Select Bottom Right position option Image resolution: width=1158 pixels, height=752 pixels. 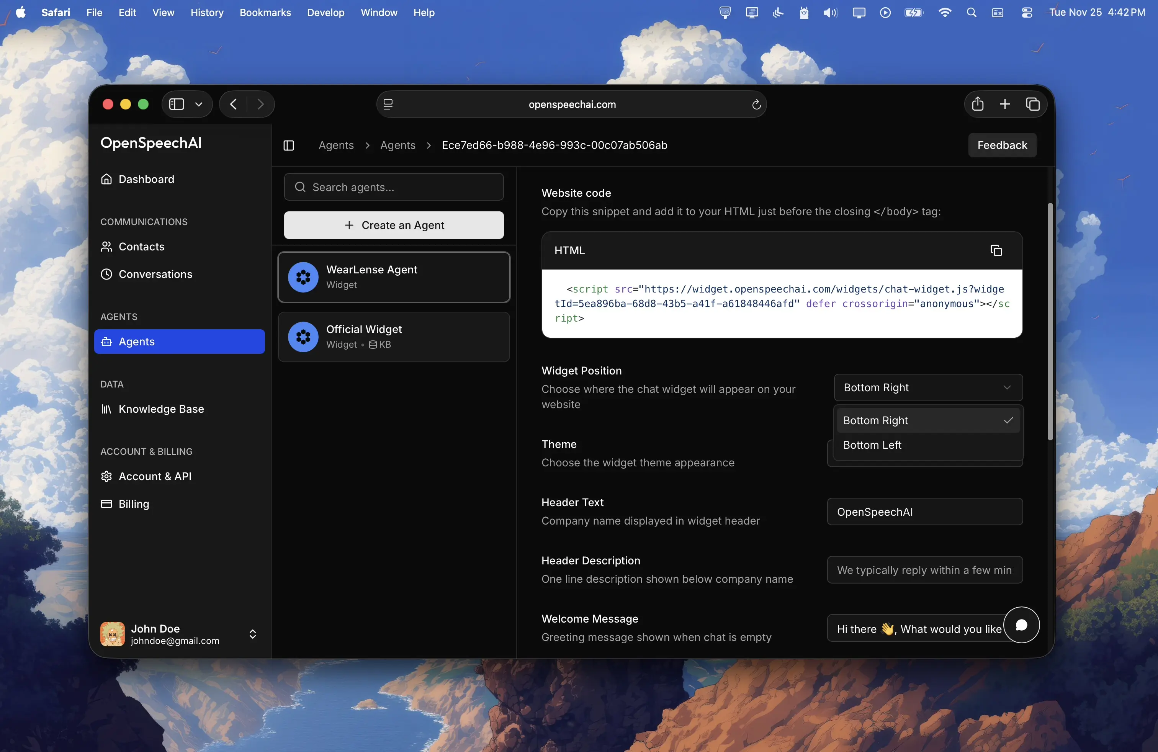[x=928, y=420]
